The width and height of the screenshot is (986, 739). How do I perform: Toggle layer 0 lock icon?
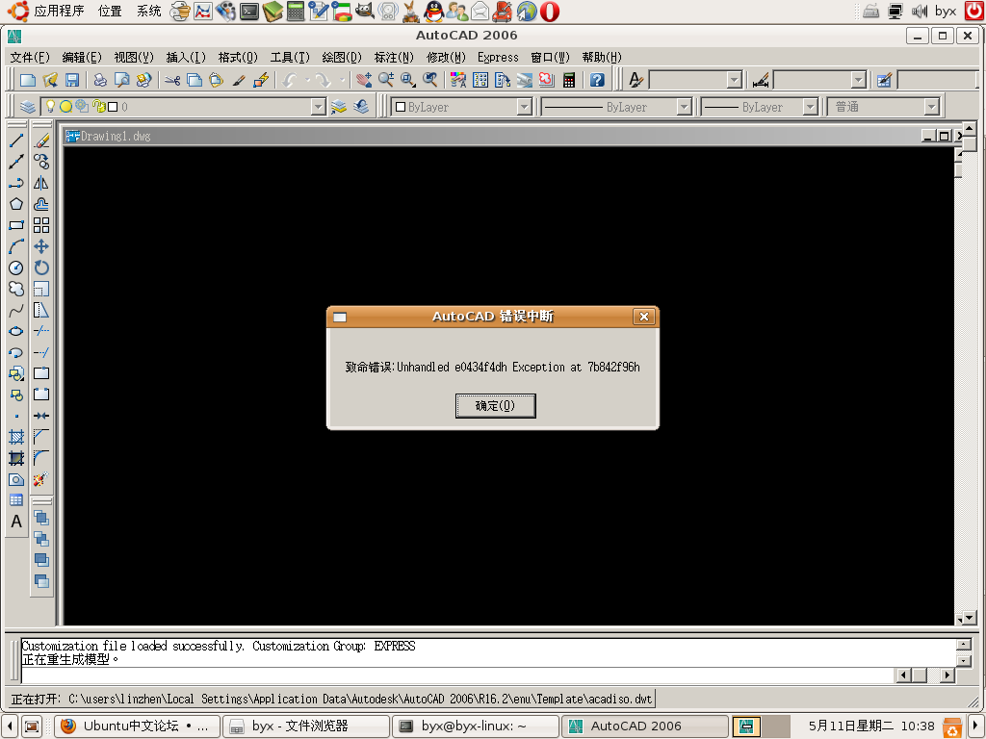99,106
